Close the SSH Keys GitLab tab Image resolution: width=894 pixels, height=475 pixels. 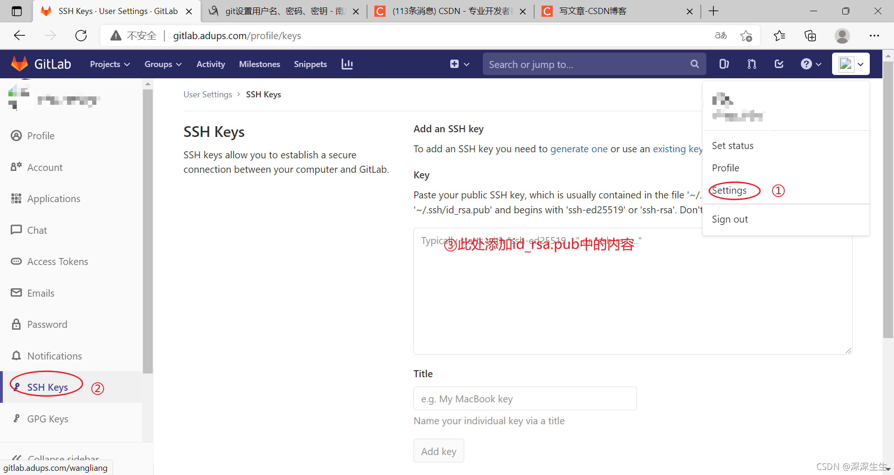pyautogui.click(x=189, y=11)
